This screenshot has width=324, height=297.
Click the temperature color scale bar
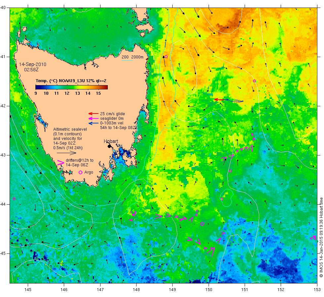(71, 87)
